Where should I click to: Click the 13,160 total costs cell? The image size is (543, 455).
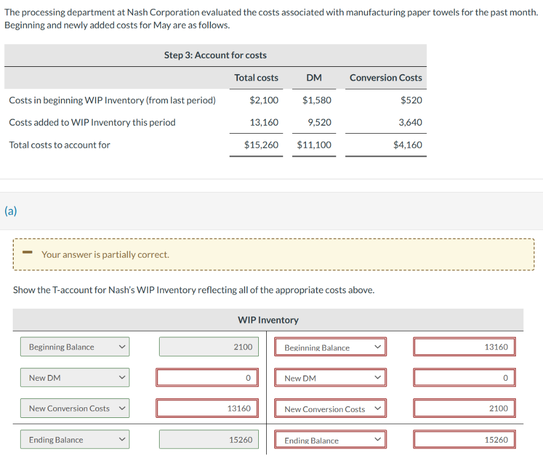click(x=264, y=122)
